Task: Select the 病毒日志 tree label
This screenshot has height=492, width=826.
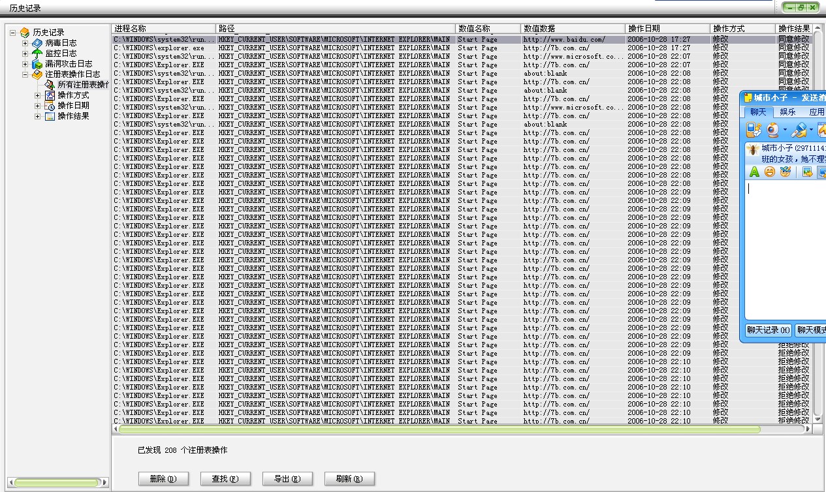Action: click(x=61, y=43)
